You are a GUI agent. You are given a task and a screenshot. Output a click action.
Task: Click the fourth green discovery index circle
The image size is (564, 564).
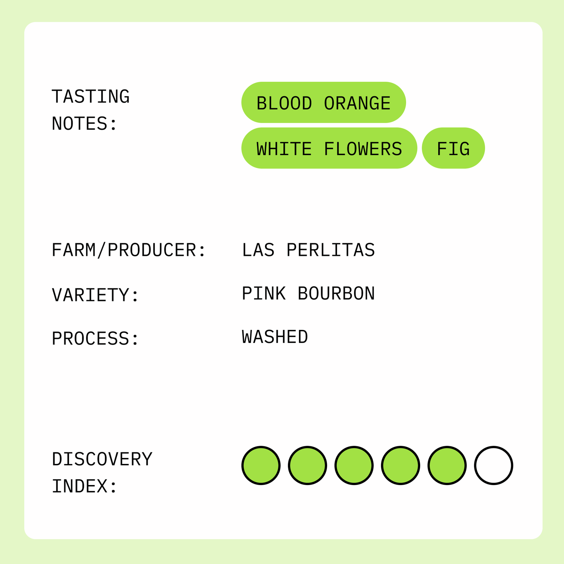point(400,465)
